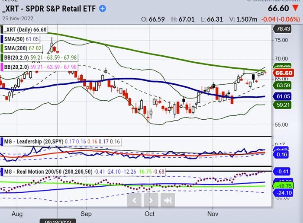Click the blue 0.16 Leadership value tag
This screenshot has height=223, width=303.
coord(280,155)
